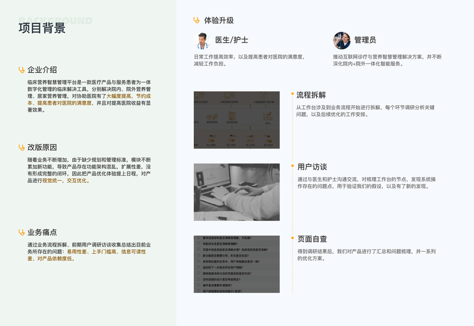The height and width of the screenshot is (326, 474).
Task: Click the orange timeline dot beside 流程拆解
Action: pyautogui.click(x=292, y=94)
